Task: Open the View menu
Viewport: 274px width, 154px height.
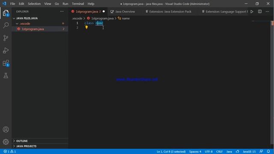Action: [48, 4]
